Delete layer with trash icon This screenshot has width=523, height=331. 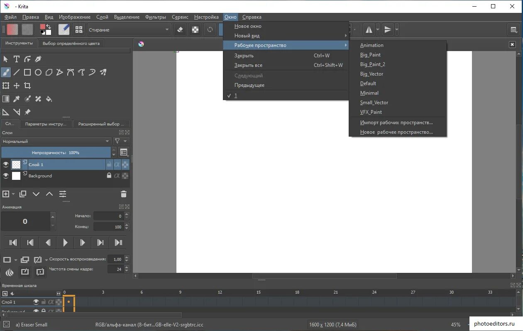pyautogui.click(x=123, y=194)
